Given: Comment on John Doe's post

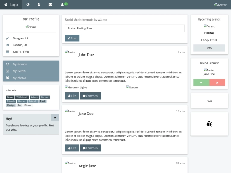Looking at the screenshot, I should pos(90,96).
